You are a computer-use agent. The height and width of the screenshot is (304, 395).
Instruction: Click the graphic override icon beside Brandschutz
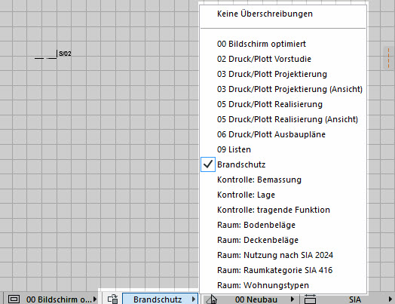pyautogui.click(x=112, y=299)
